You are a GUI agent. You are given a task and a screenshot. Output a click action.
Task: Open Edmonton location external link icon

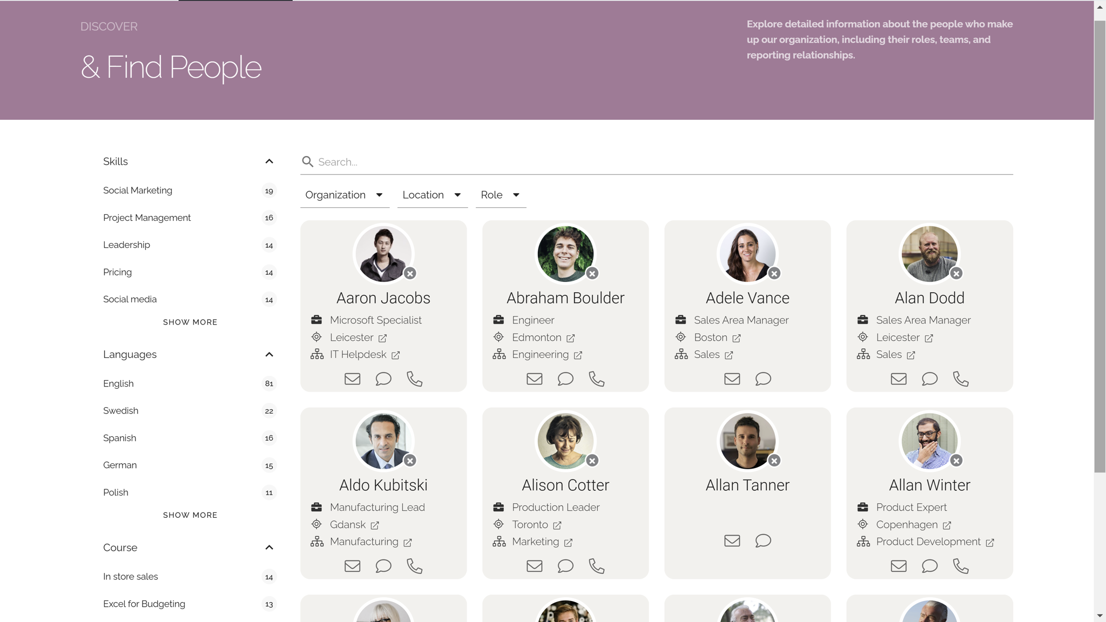tap(570, 338)
